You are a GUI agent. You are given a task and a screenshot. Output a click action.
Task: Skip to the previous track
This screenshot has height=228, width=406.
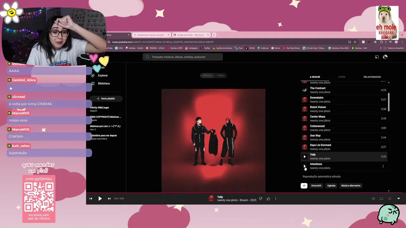91,199
